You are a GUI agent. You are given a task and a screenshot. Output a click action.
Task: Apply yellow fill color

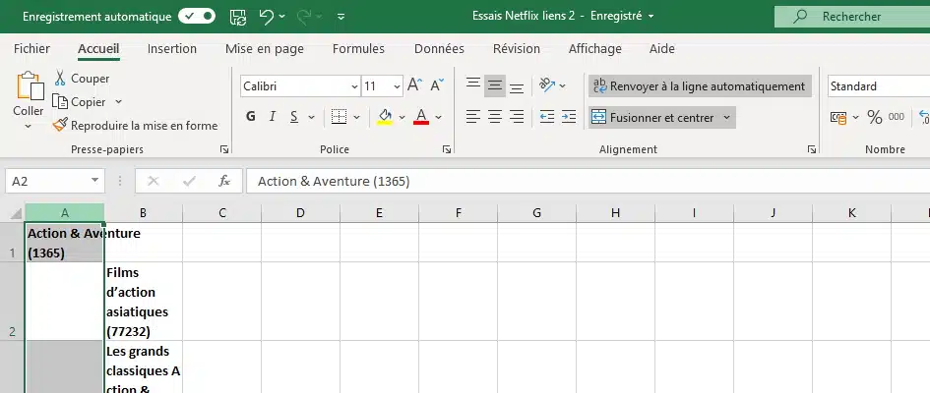(385, 117)
